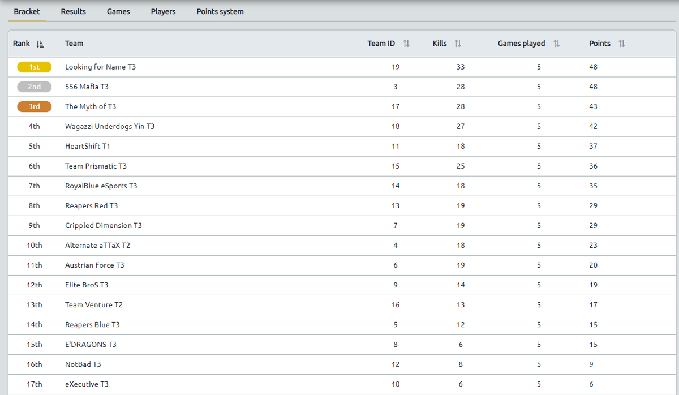Click the Games played header text
This screenshot has width=679, height=395.
(522, 44)
